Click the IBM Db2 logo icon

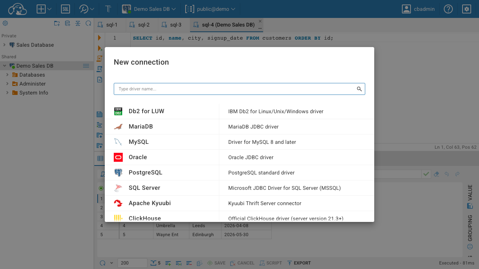(118, 111)
